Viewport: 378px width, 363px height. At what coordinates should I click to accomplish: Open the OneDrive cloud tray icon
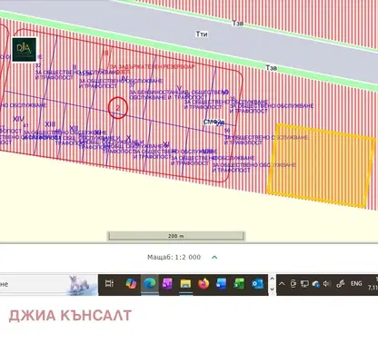pyautogui.click(x=316, y=284)
